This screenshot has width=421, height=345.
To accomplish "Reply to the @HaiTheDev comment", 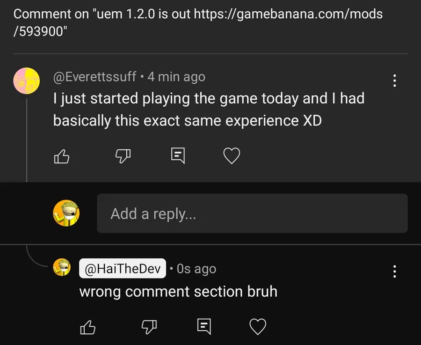I will [x=204, y=326].
